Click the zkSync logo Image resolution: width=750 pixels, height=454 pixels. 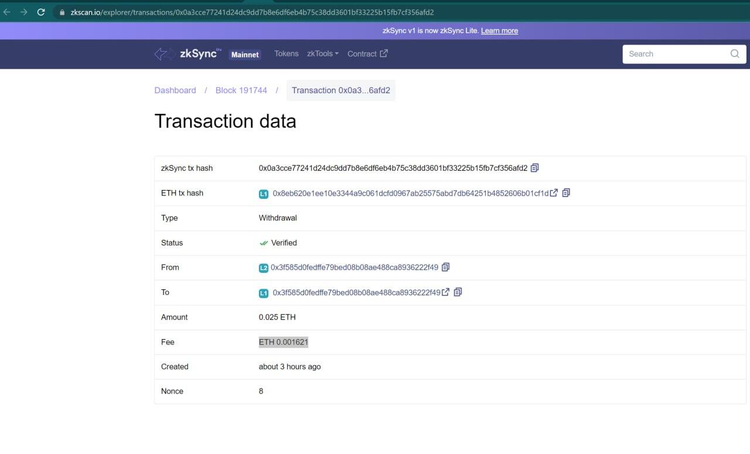[188, 54]
